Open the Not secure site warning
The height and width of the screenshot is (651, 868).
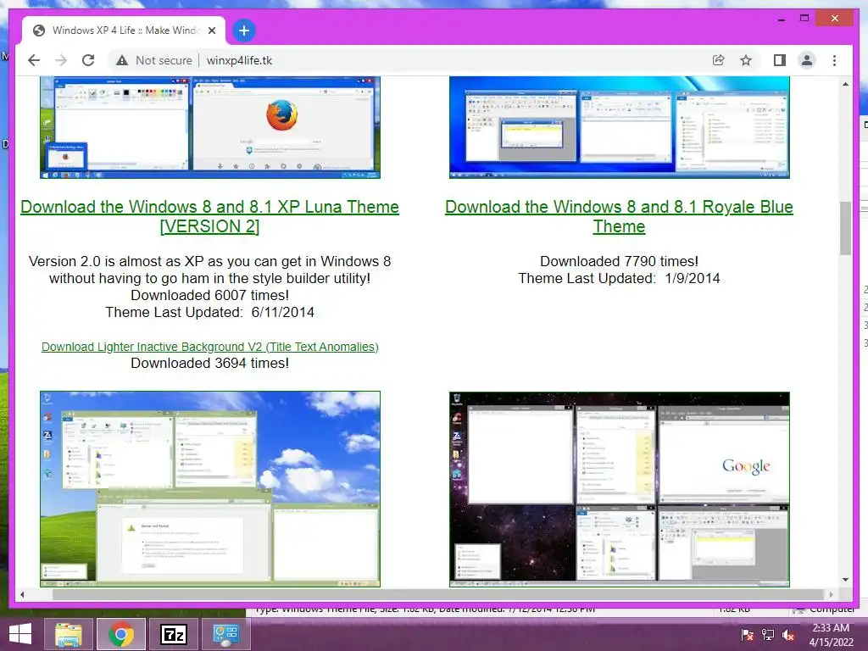[154, 60]
